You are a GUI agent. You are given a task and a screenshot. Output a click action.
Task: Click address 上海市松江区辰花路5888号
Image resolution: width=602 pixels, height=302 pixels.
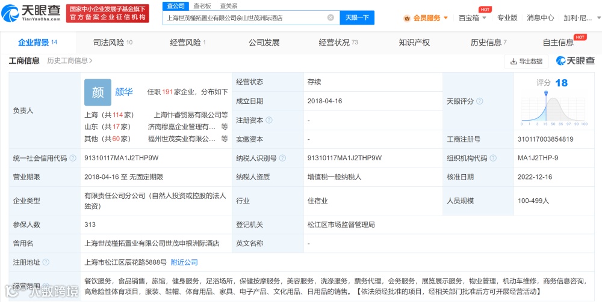click(x=126, y=262)
